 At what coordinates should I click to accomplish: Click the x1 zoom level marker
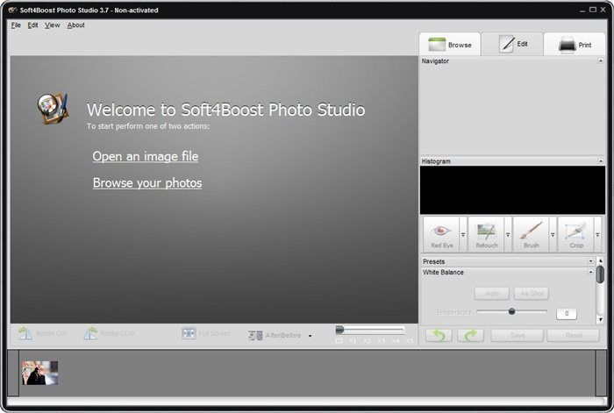(x=353, y=341)
